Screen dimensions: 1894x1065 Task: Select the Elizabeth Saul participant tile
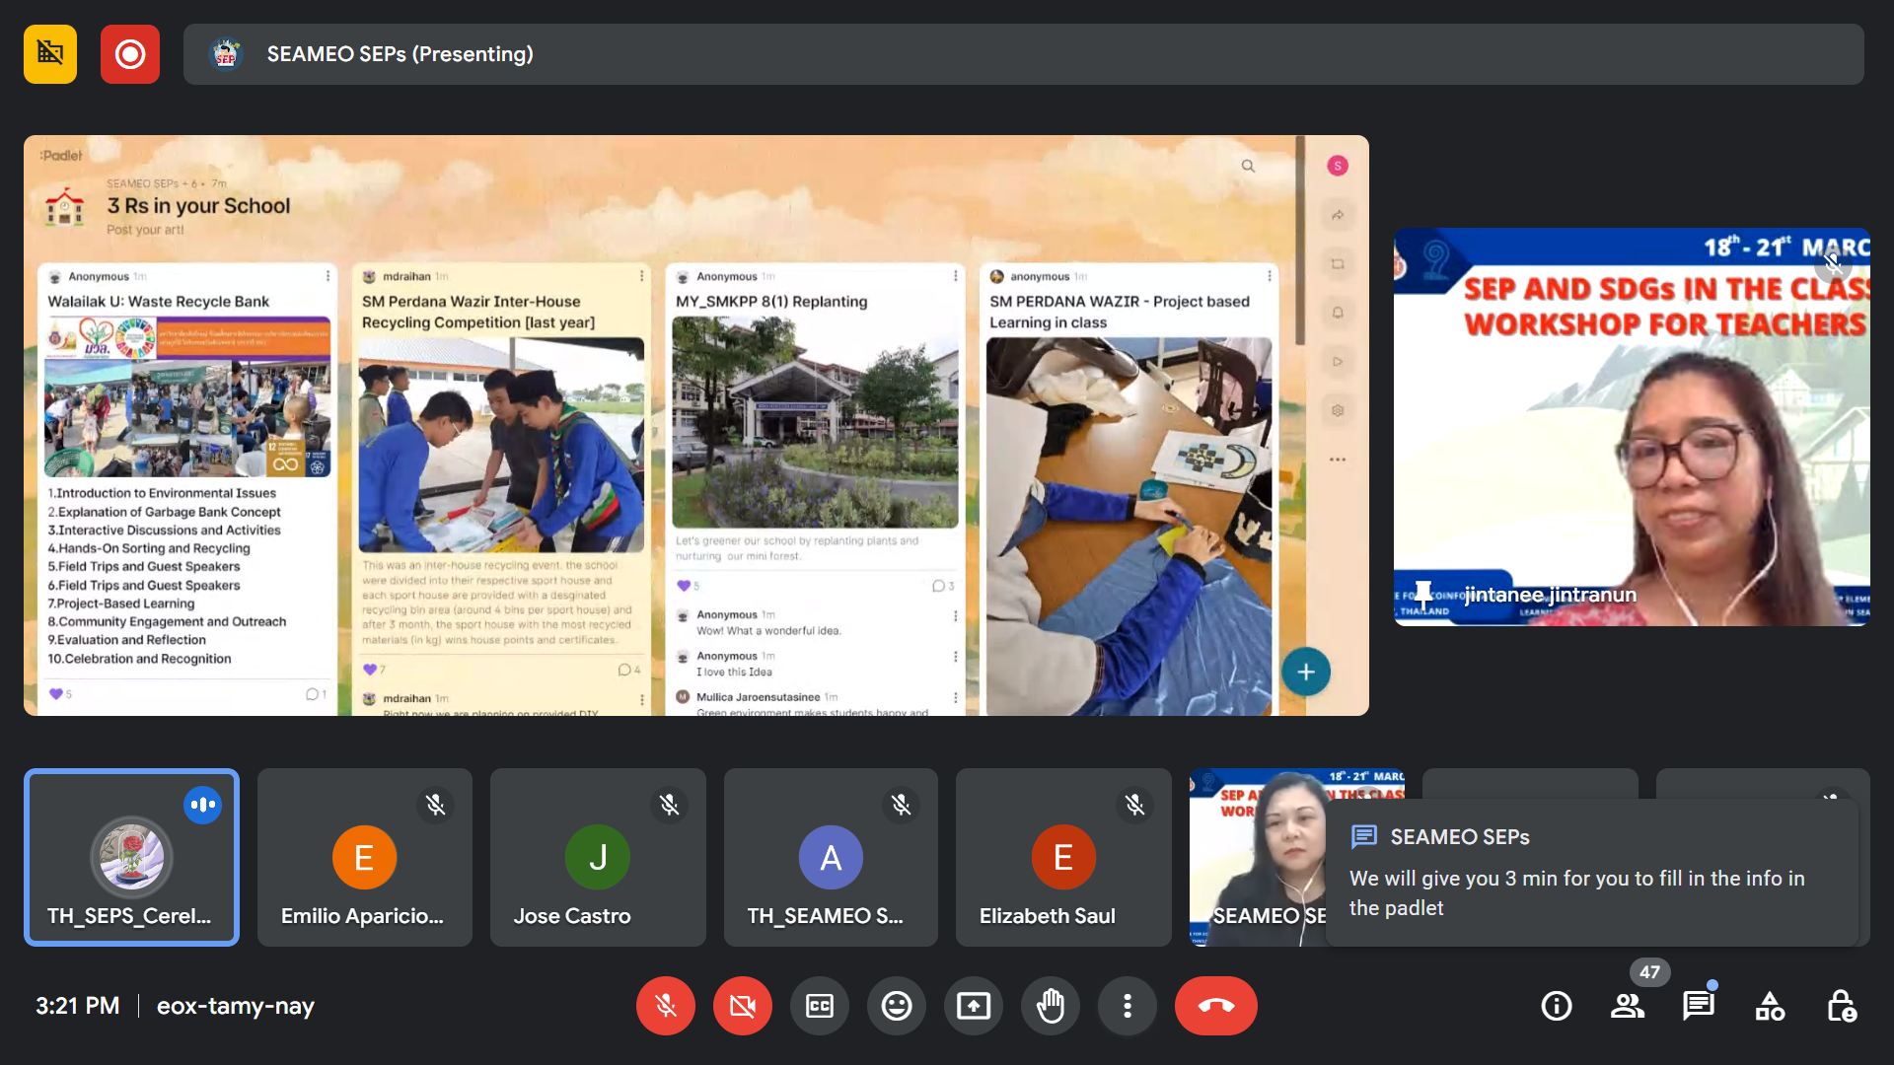coord(1063,857)
